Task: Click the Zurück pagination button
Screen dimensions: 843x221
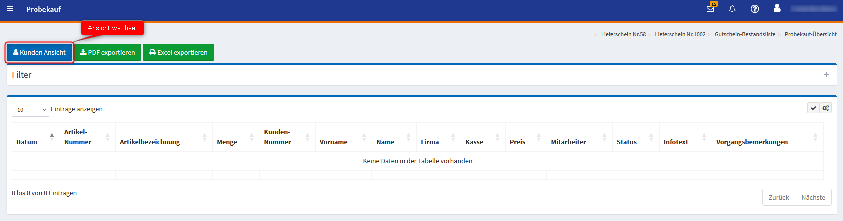Action: [x=779, y=197]
